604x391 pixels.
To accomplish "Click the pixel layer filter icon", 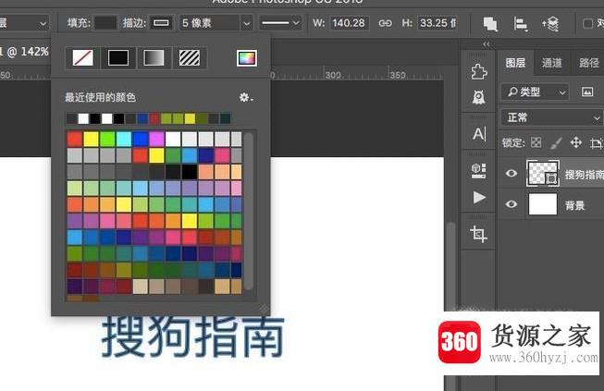I will point(587,92).
